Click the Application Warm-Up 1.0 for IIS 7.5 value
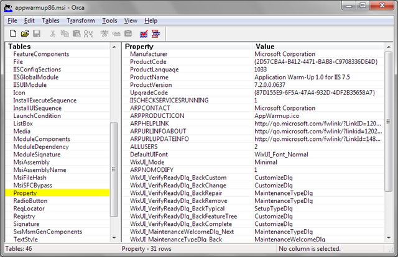The image size is (398, 257). (302, 77)
